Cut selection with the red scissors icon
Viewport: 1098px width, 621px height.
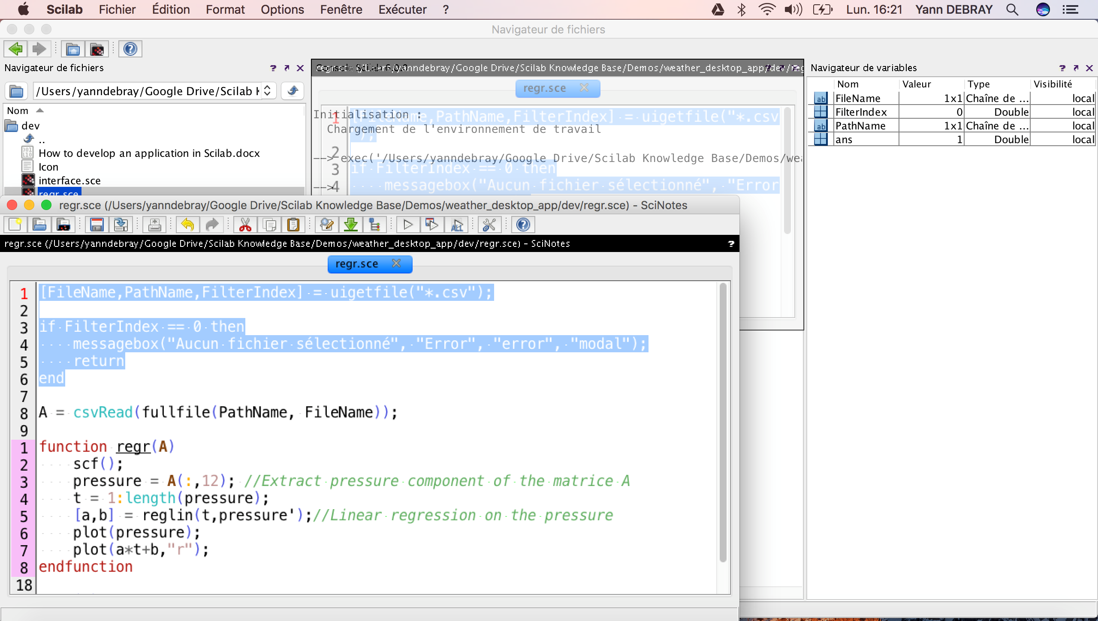[x=245, y=225]
